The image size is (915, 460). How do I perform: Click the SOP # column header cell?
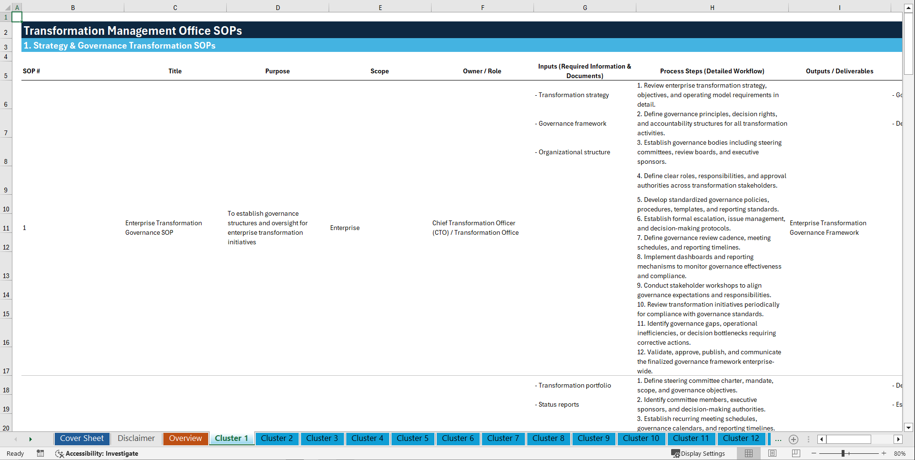[x=73, y=71]
